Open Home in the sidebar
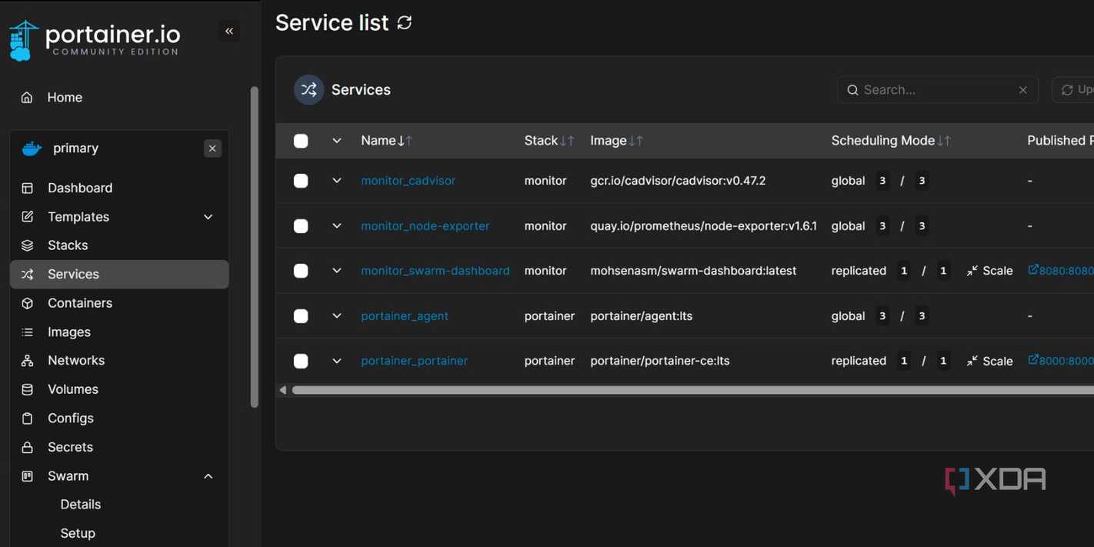 tap(65, 98)
